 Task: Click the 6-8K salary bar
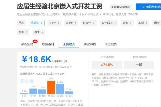24,94
